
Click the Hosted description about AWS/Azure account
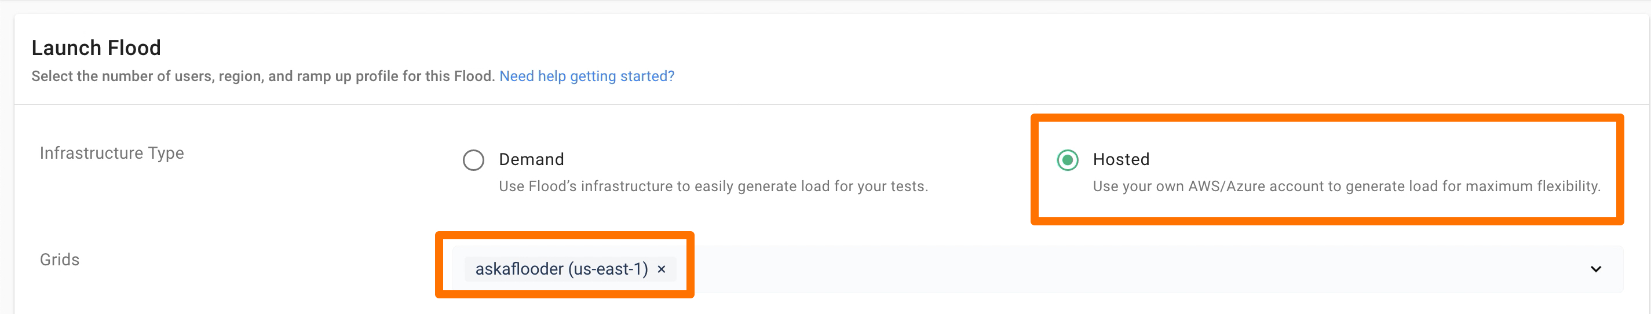[x=1346, y=187]
